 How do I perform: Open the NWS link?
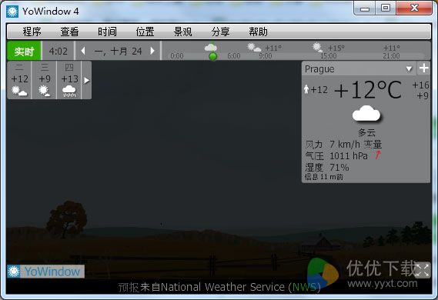[305, 287]
